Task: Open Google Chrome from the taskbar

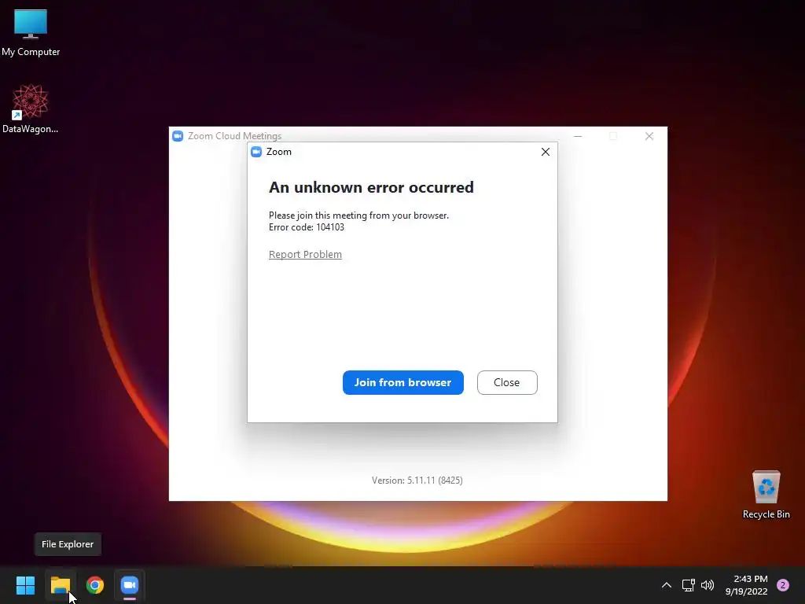Action: 95,585
